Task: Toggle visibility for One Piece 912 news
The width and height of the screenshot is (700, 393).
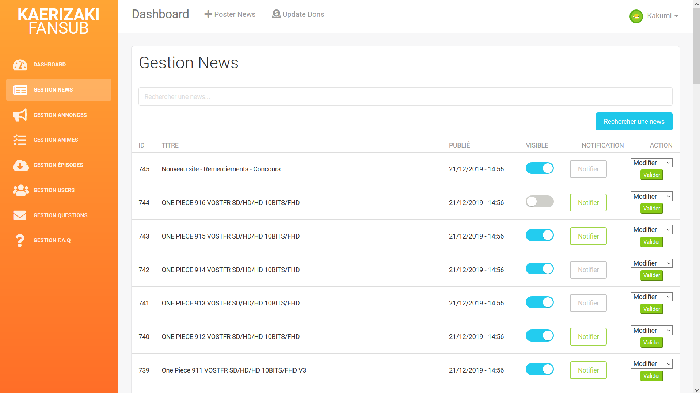Action: 540,336
